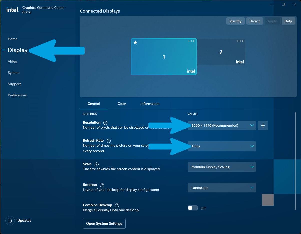This screenshot has width=301, height=234.
Task: Click the Updates bell icon
Action: tap(10, 221)
